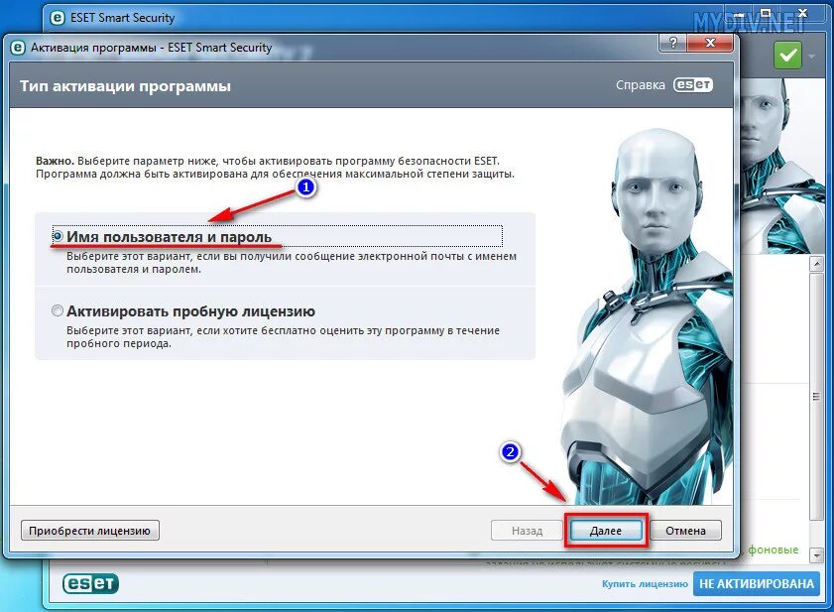Click the question mark help button in the title bar
This screenshot has width=834, height=612.
pyautogui.click(x=672, y=43)
